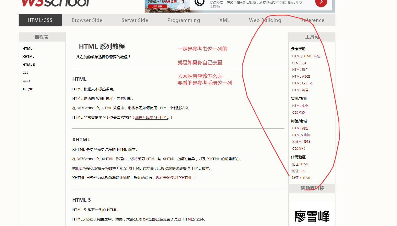Click the line XHTML 是更严谨更纯净的 HTML 版本
The image size is (397, 226).
(x=105, y=149)
